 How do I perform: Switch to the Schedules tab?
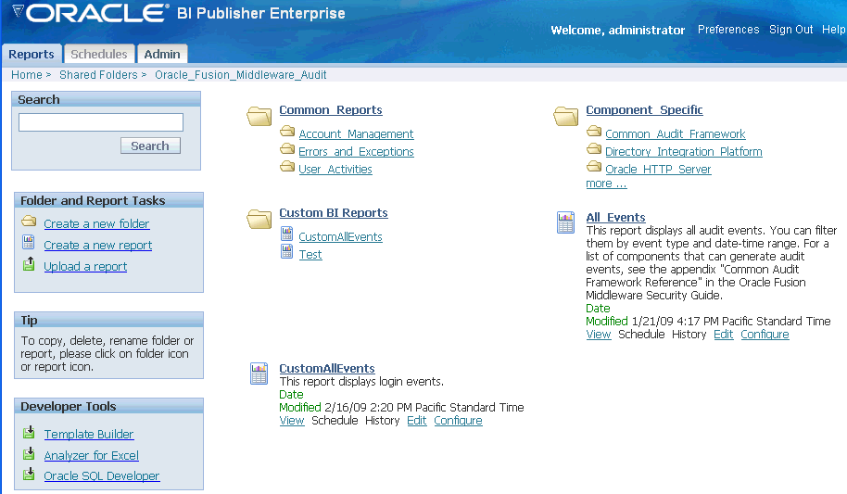click(99, 54)
